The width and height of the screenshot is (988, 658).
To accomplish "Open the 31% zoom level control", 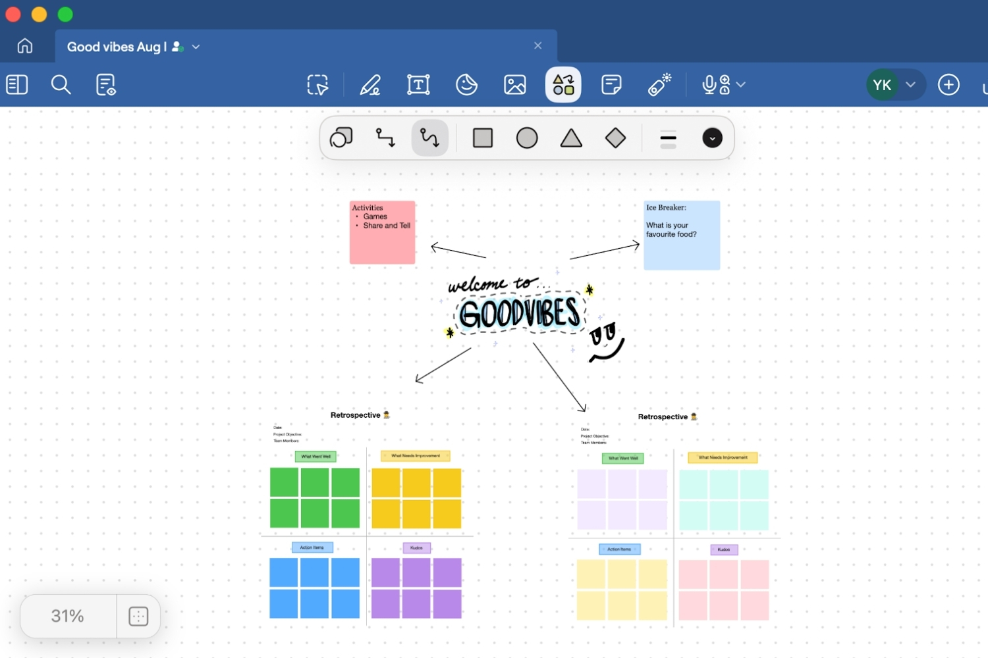I will tap(68, 616).
